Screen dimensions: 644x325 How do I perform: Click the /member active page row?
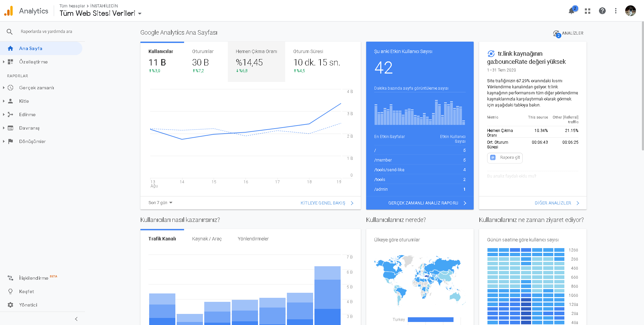tap(420, 160)
